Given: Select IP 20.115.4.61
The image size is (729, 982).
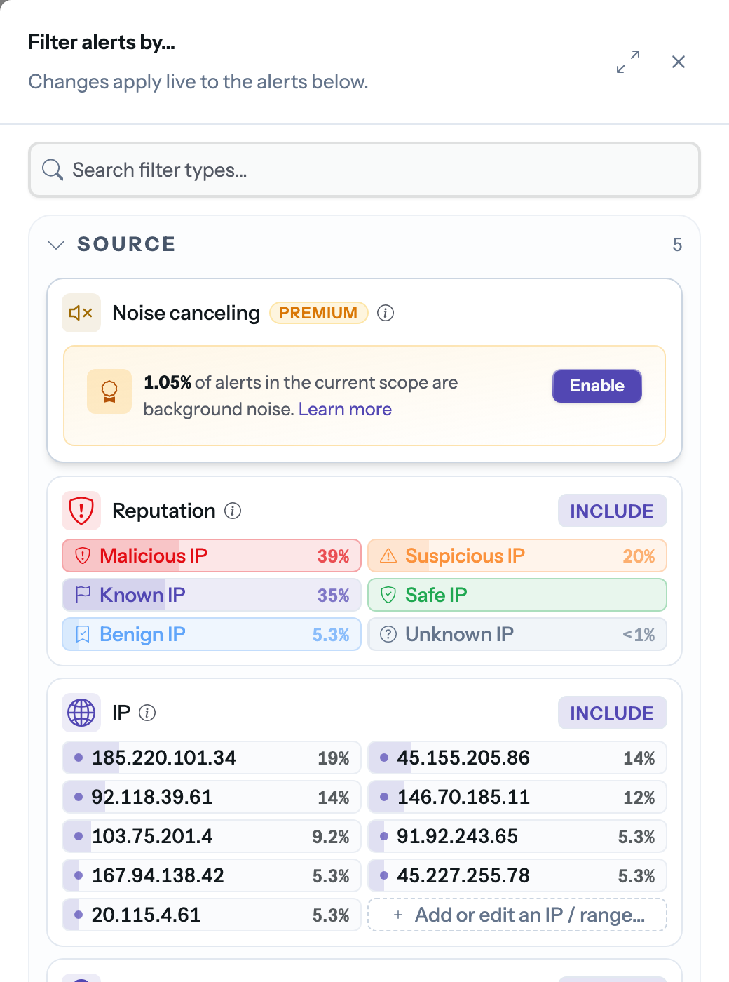Looking at the screenshot, I should (x=212, y=915).
